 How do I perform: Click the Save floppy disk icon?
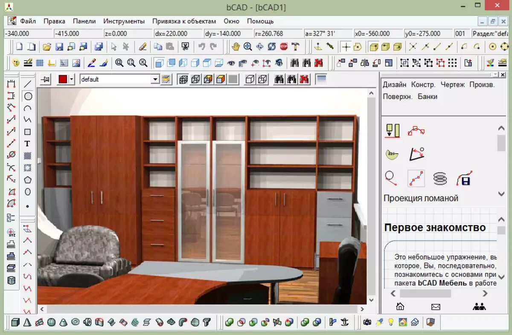59,47
